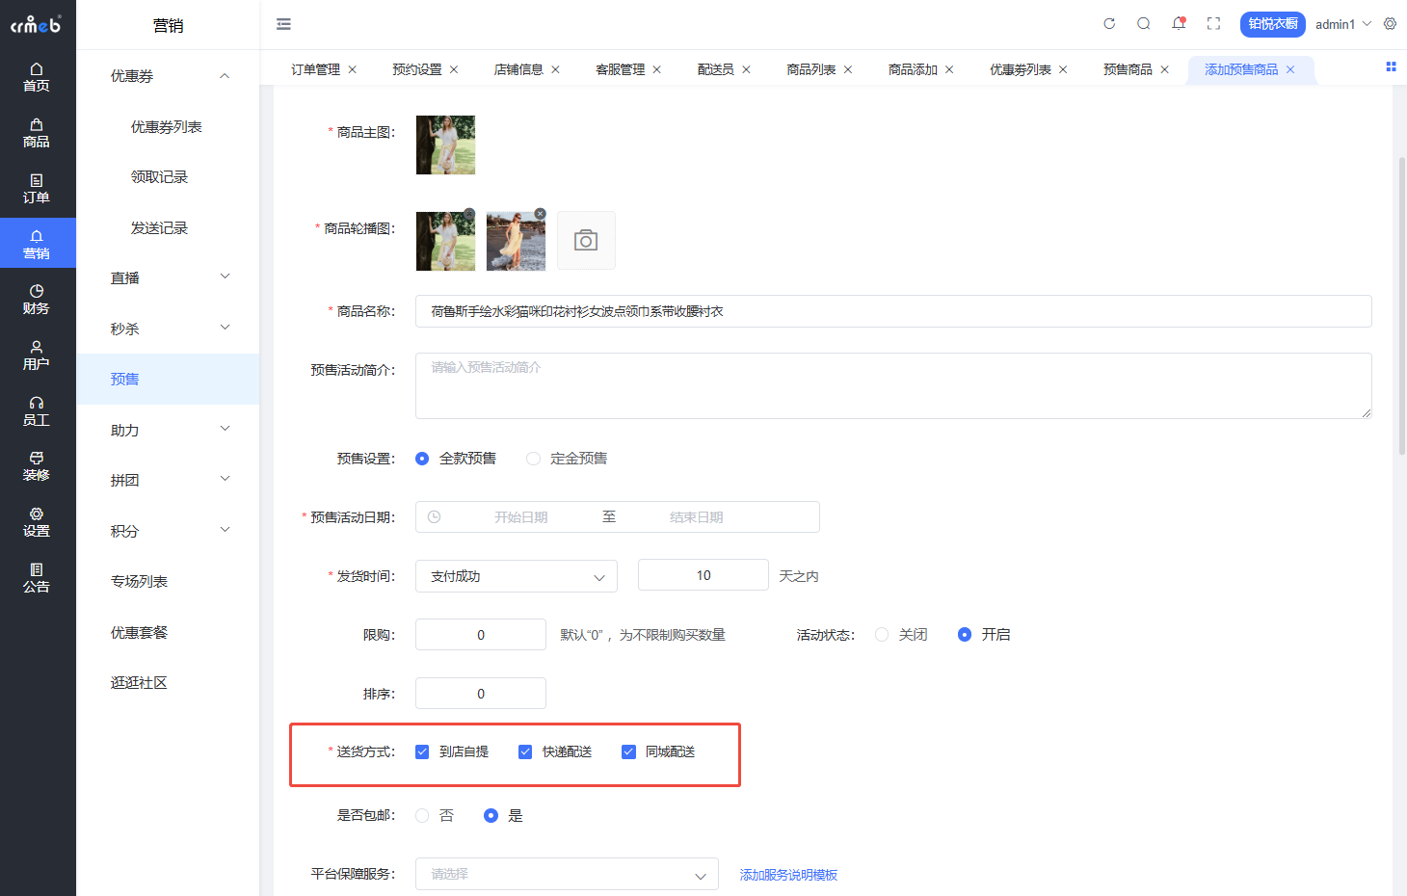Open the 公告 announcements sidebar icon
This screenshot has width=1407, height=896.
[37, 578]
